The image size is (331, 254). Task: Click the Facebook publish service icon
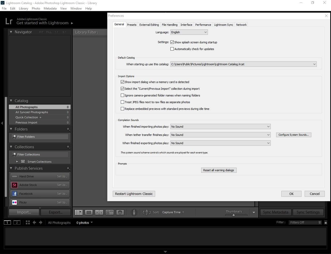pyautogui.click(x=14, y=194)
